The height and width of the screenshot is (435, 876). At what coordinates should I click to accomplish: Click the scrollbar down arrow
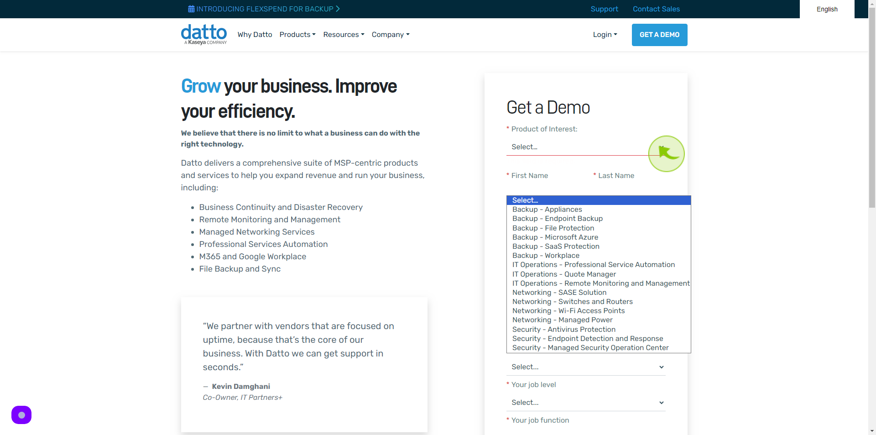click(x=872, y=431)
